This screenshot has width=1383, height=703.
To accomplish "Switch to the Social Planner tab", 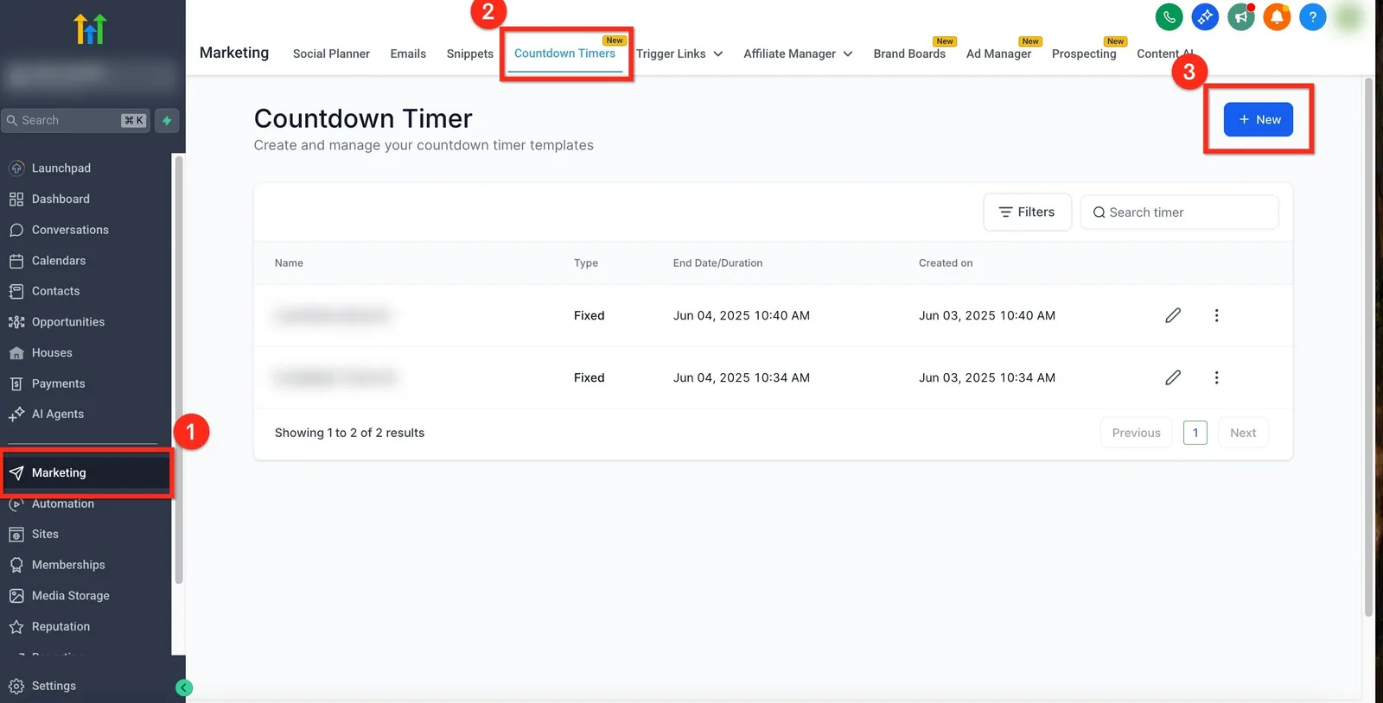I will [331, 54].
